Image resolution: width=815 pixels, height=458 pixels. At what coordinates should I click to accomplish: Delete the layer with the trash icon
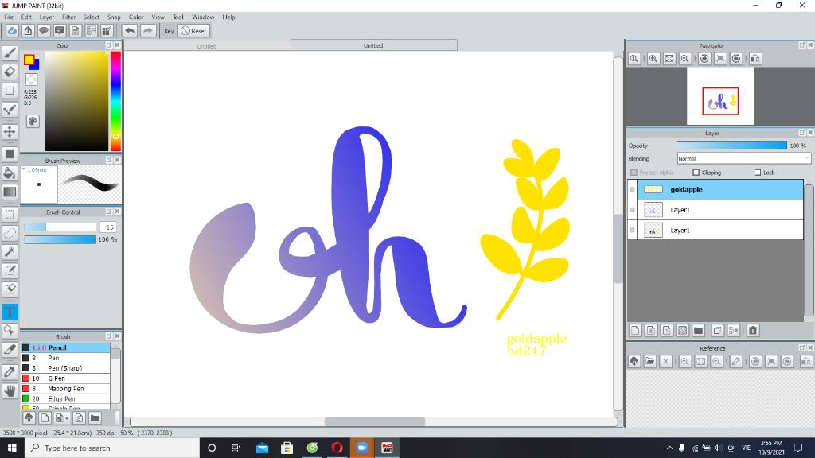(x=753, y=330)
